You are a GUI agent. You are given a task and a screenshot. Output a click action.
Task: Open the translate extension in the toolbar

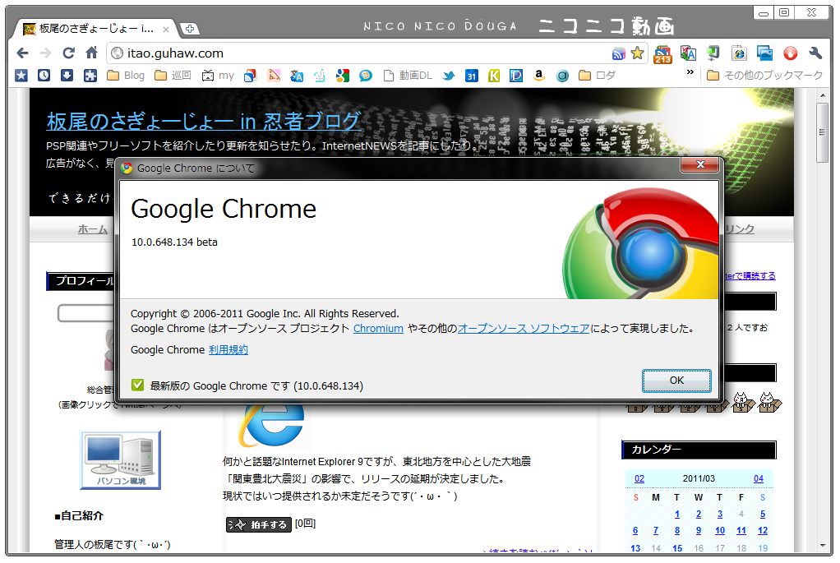coord(688,53)
